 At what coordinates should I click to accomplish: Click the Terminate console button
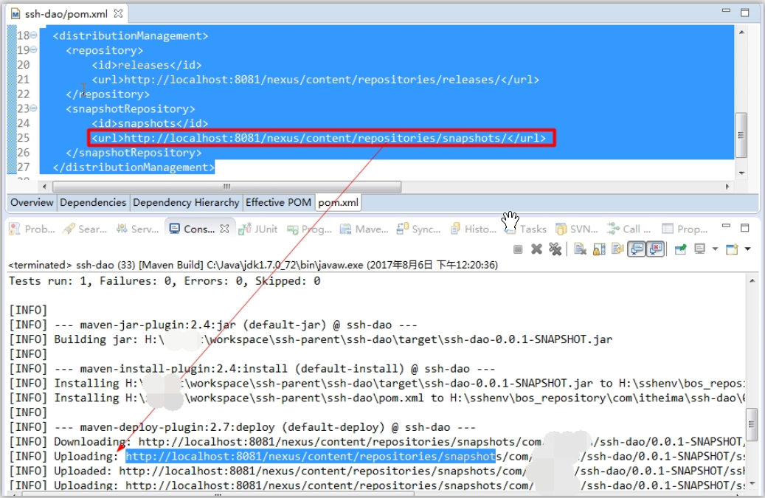point(518,249)
